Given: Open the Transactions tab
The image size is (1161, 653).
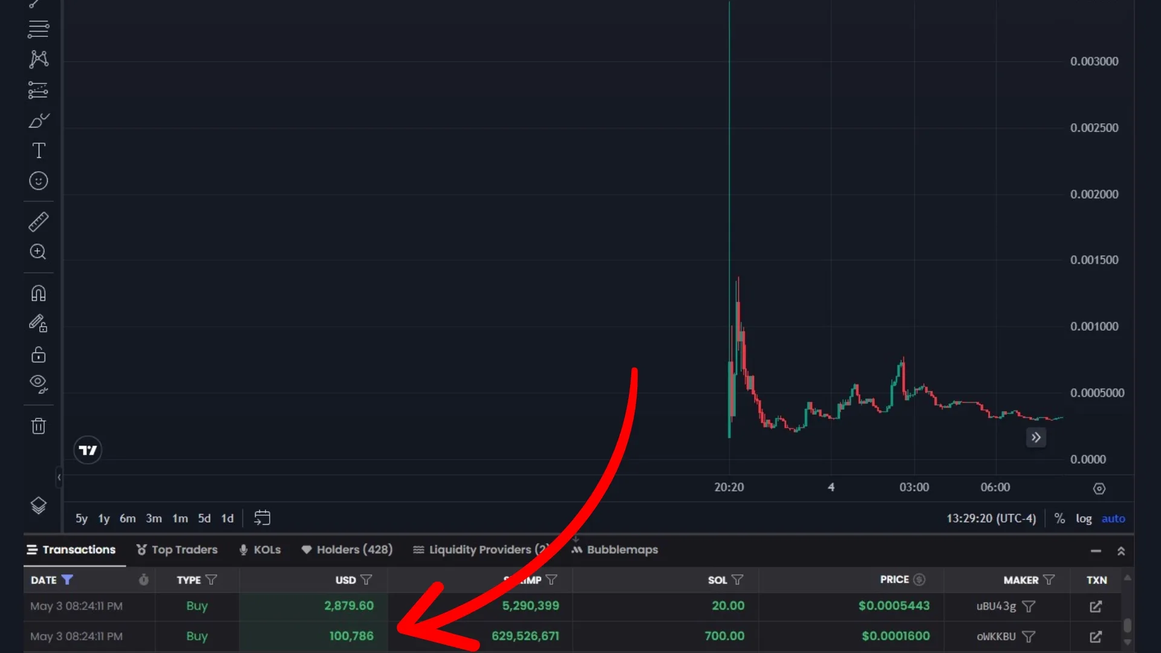Looking at the screenshot, I should [71, 550].
